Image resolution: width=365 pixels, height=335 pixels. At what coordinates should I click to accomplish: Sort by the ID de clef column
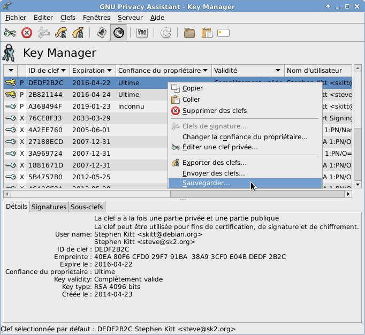tap(47, 71)
